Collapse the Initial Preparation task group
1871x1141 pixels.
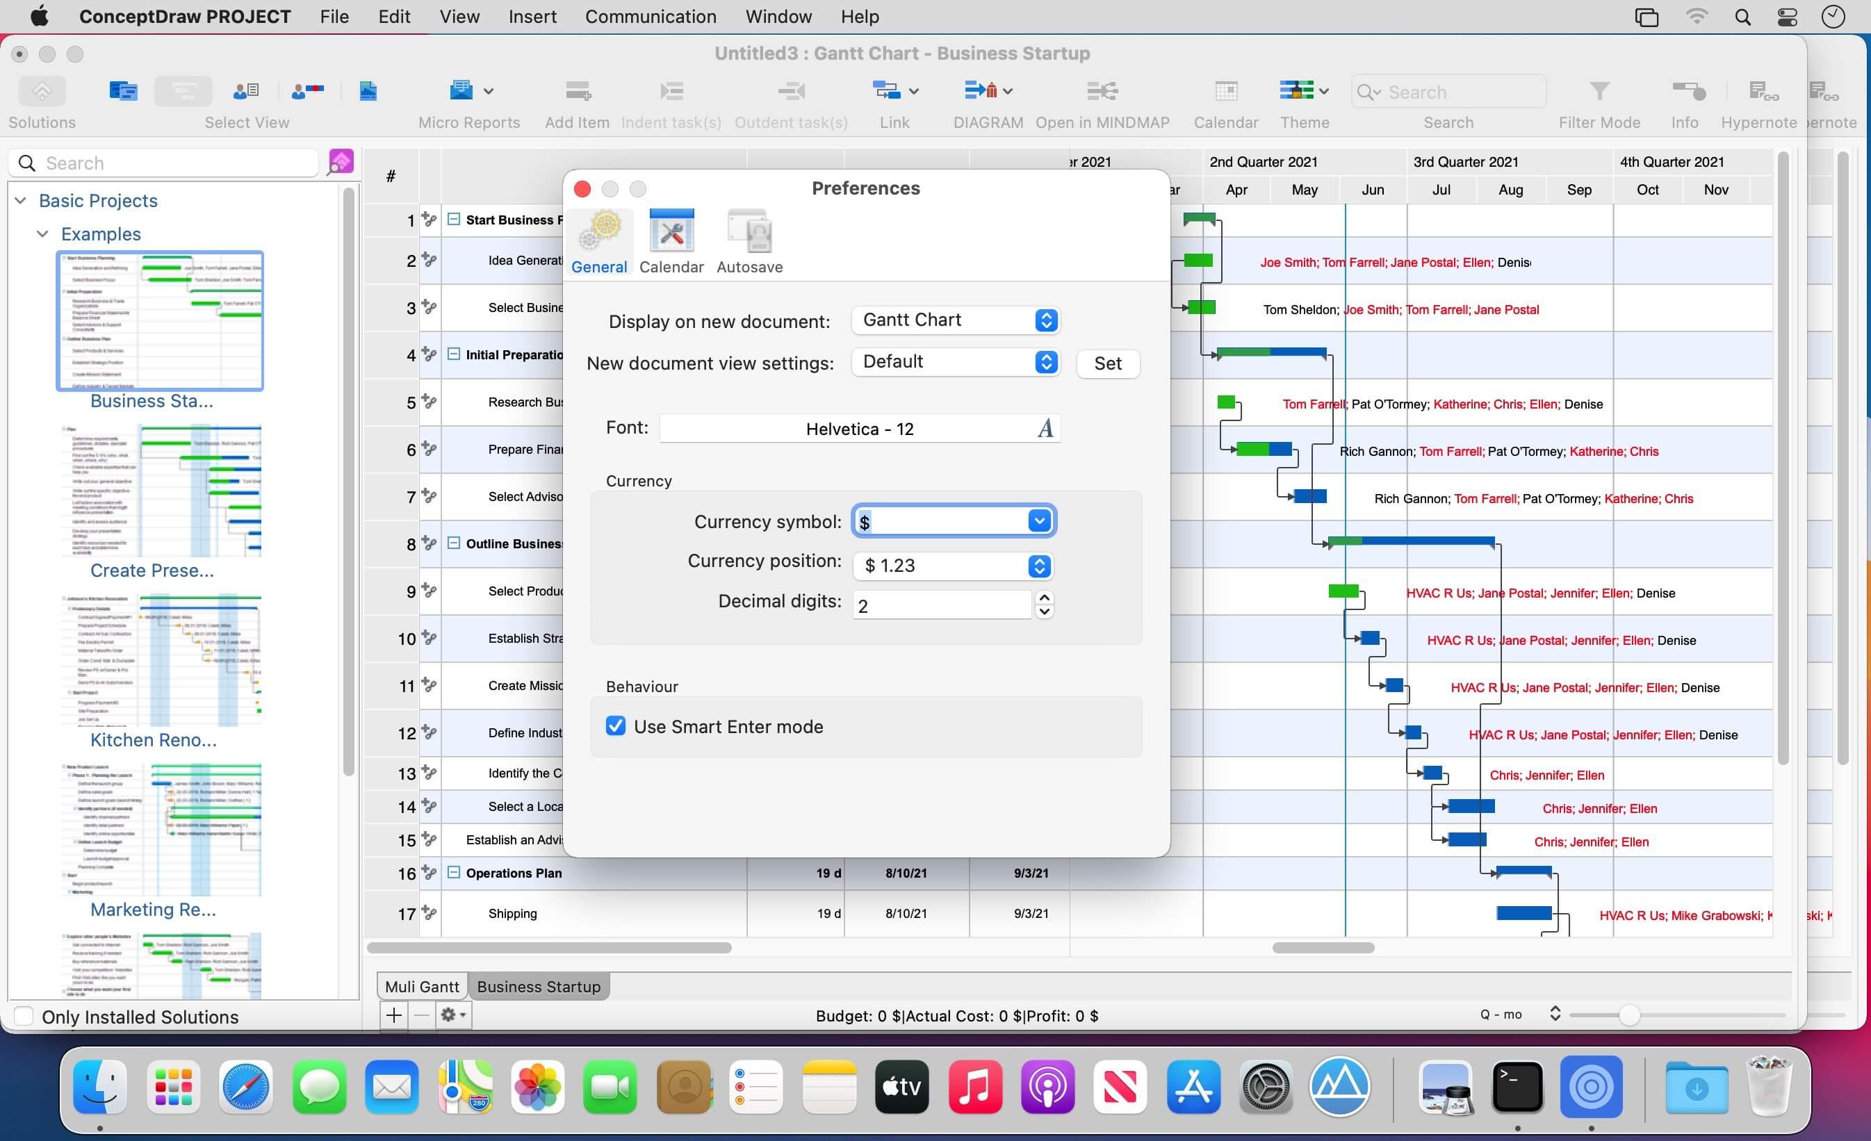tap(453, 354)
